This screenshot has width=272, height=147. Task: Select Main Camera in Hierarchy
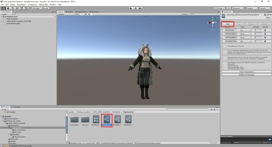12,19
